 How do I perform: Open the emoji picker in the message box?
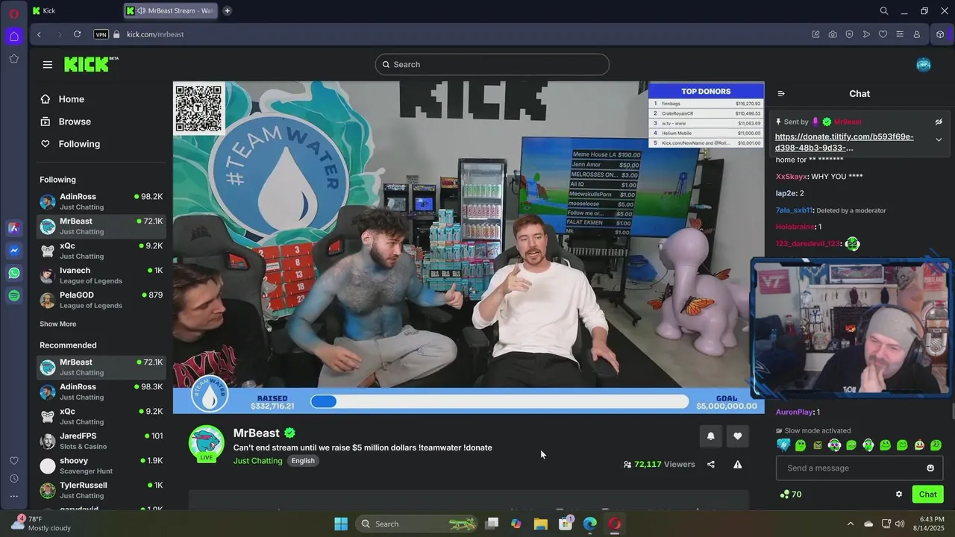tap(930, 468)
